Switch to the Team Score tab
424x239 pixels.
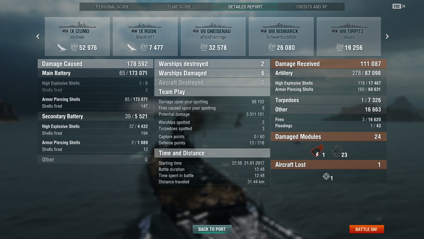pyautogui.click(x=179, y=7)
